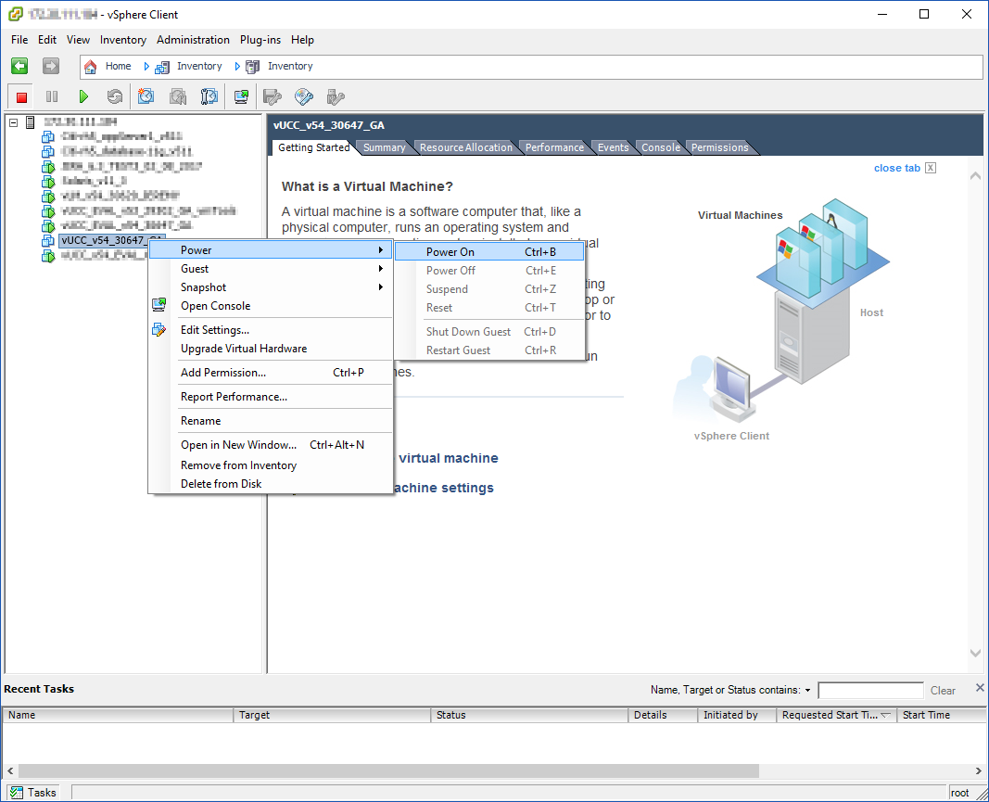Launch the VM console toolbar icon
Screen dimensions: 989x802
241,96
